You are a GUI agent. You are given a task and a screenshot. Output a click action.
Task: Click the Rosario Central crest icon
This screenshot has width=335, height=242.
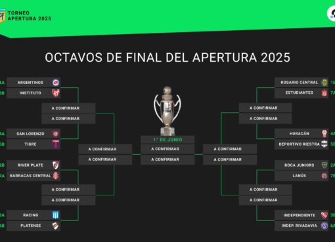coord(324,83)
